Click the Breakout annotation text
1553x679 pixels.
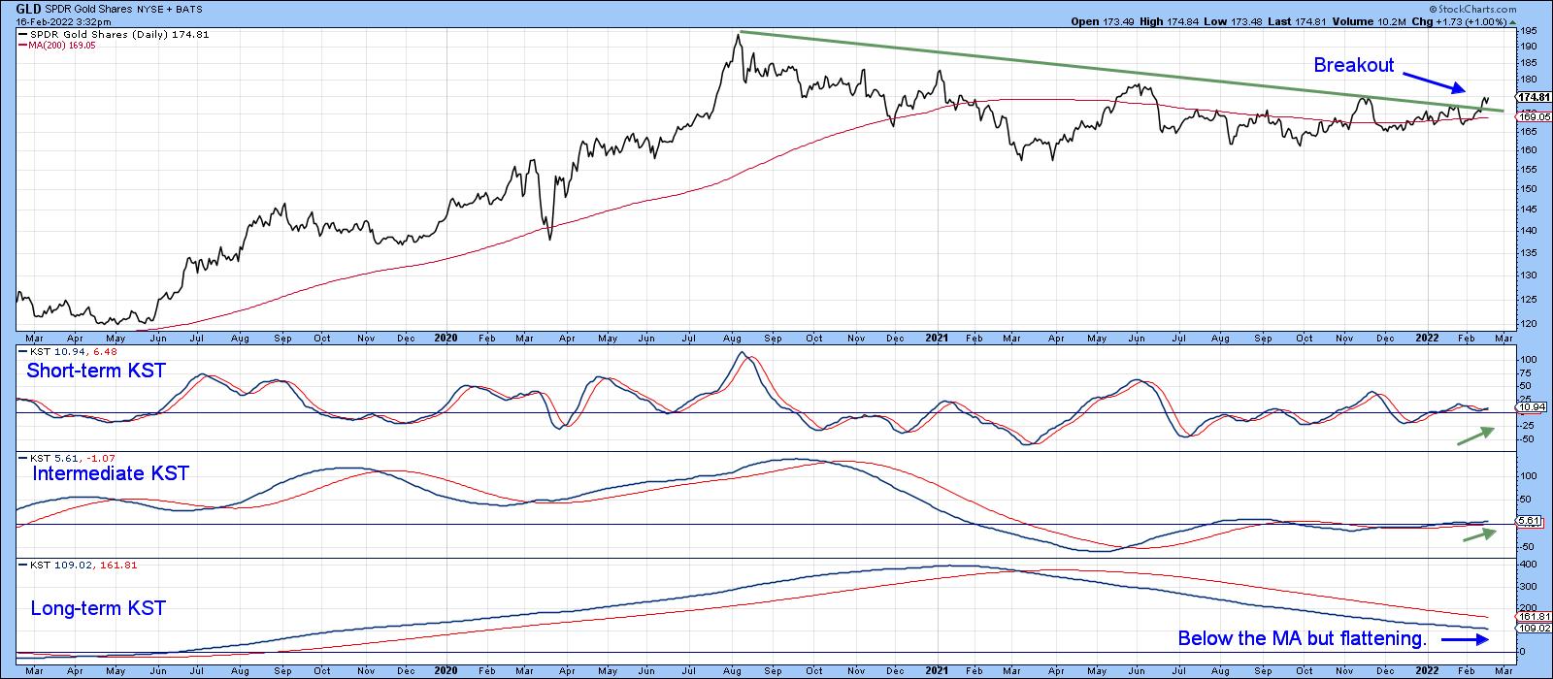click(1353, 65)
